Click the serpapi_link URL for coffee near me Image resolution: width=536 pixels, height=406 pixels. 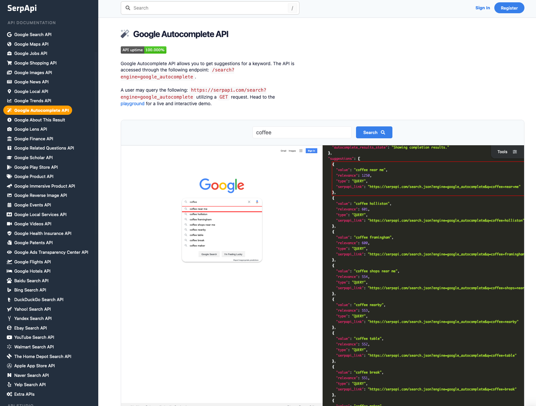[x=445, y=187]
